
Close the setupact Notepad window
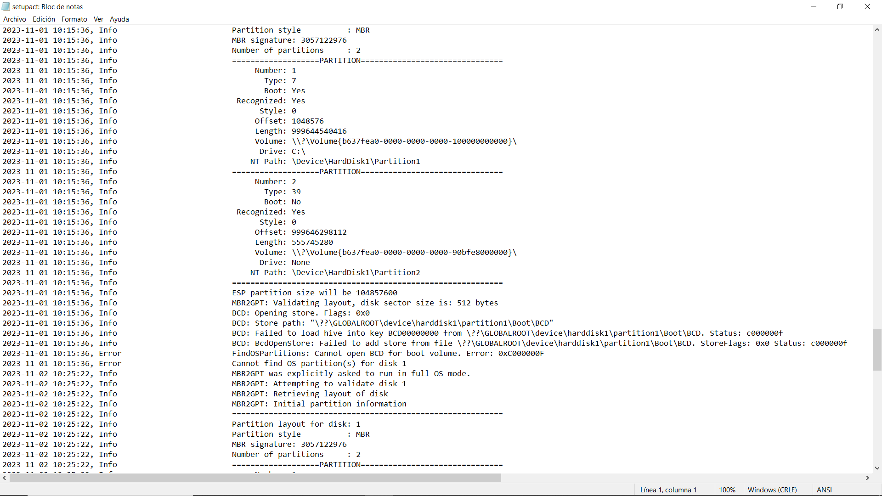[867, 6]
